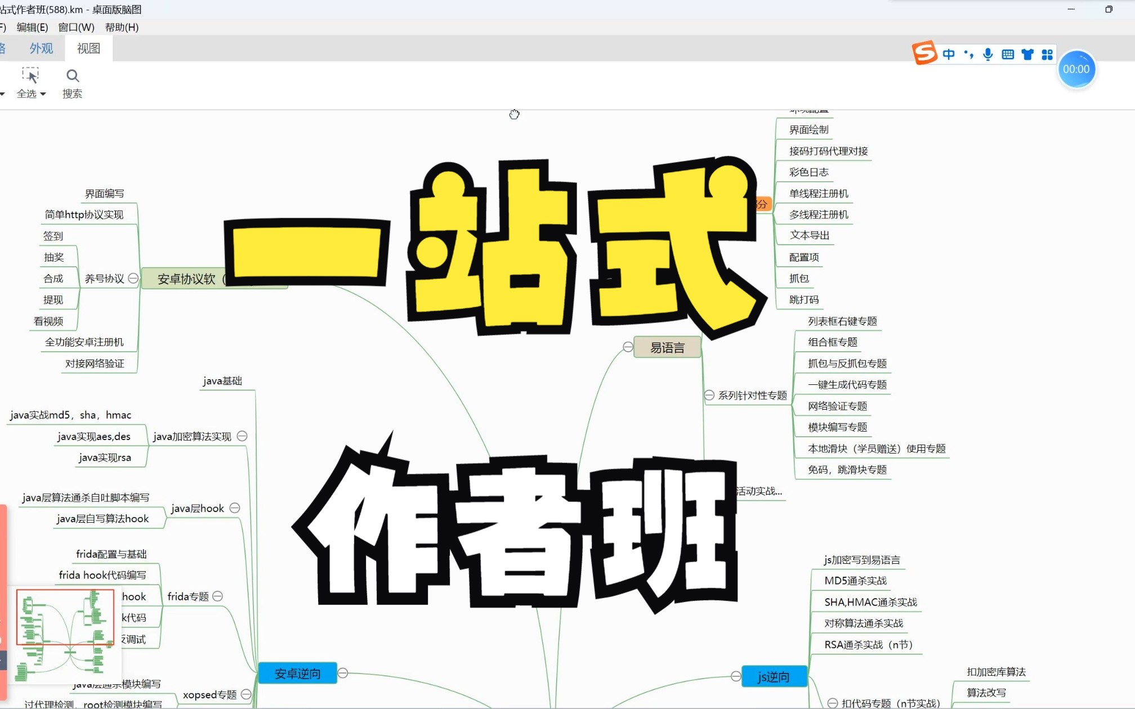1135x709 pixels.
Task: Select the 扣加密库算法 node
Action: click(996, 672)
